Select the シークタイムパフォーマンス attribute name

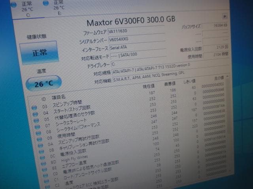(x=78, y=128)
